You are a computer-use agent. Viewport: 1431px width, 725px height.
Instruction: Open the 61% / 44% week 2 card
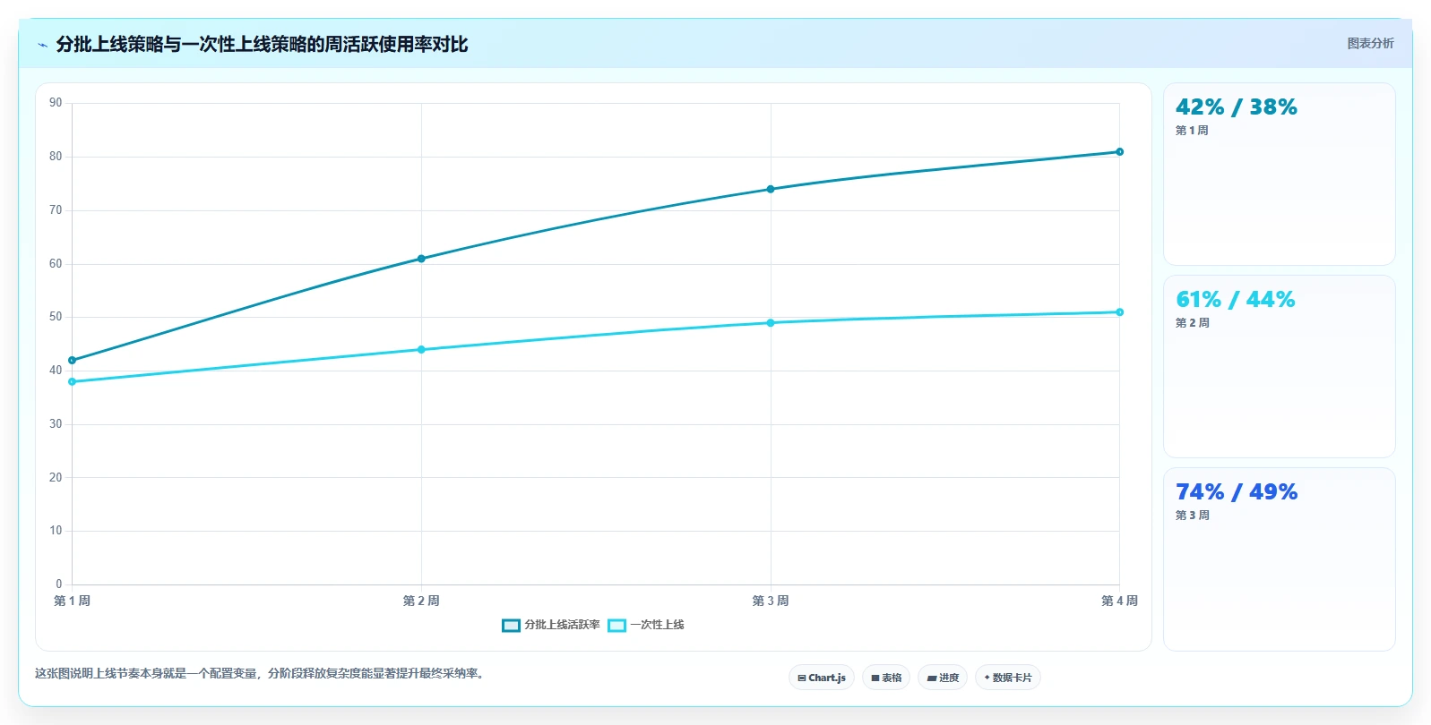[1279, 367]
